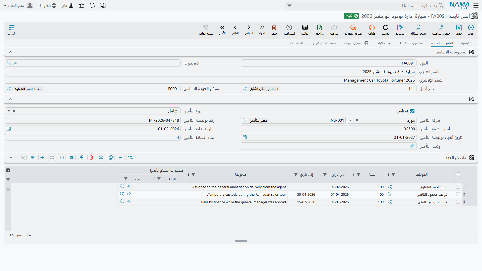This screenshot has height=271, width=482.
Task: Click Save and Continue (حفظ و مواصله)
Action: (x=441, y=27)
